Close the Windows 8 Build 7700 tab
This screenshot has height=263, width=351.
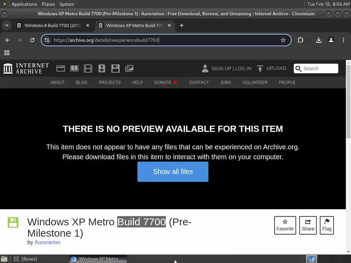(88, 25)
